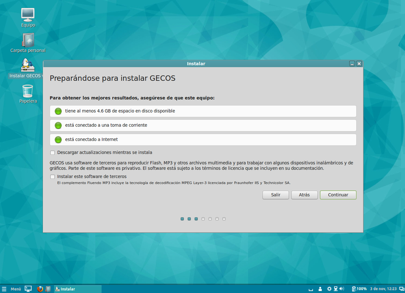Screen dimensions: 405x293
Task: Click the green disk space status indicator
Action: click(58, 111)
